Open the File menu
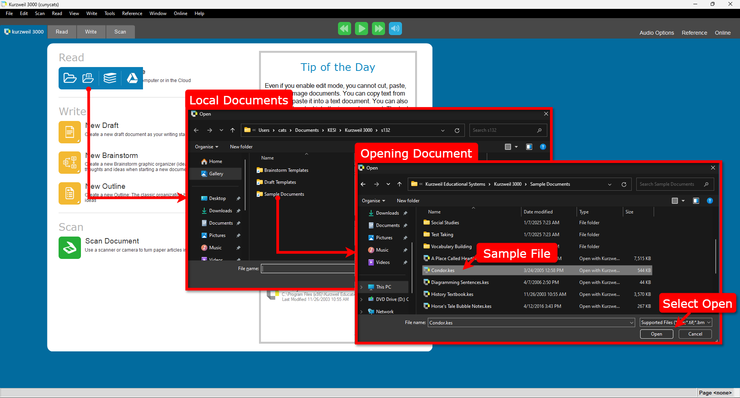The height and width of the screenshot is (398, 740). pos(9,13)
